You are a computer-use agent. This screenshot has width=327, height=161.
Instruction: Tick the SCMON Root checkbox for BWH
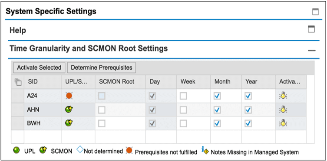point(102,123)
